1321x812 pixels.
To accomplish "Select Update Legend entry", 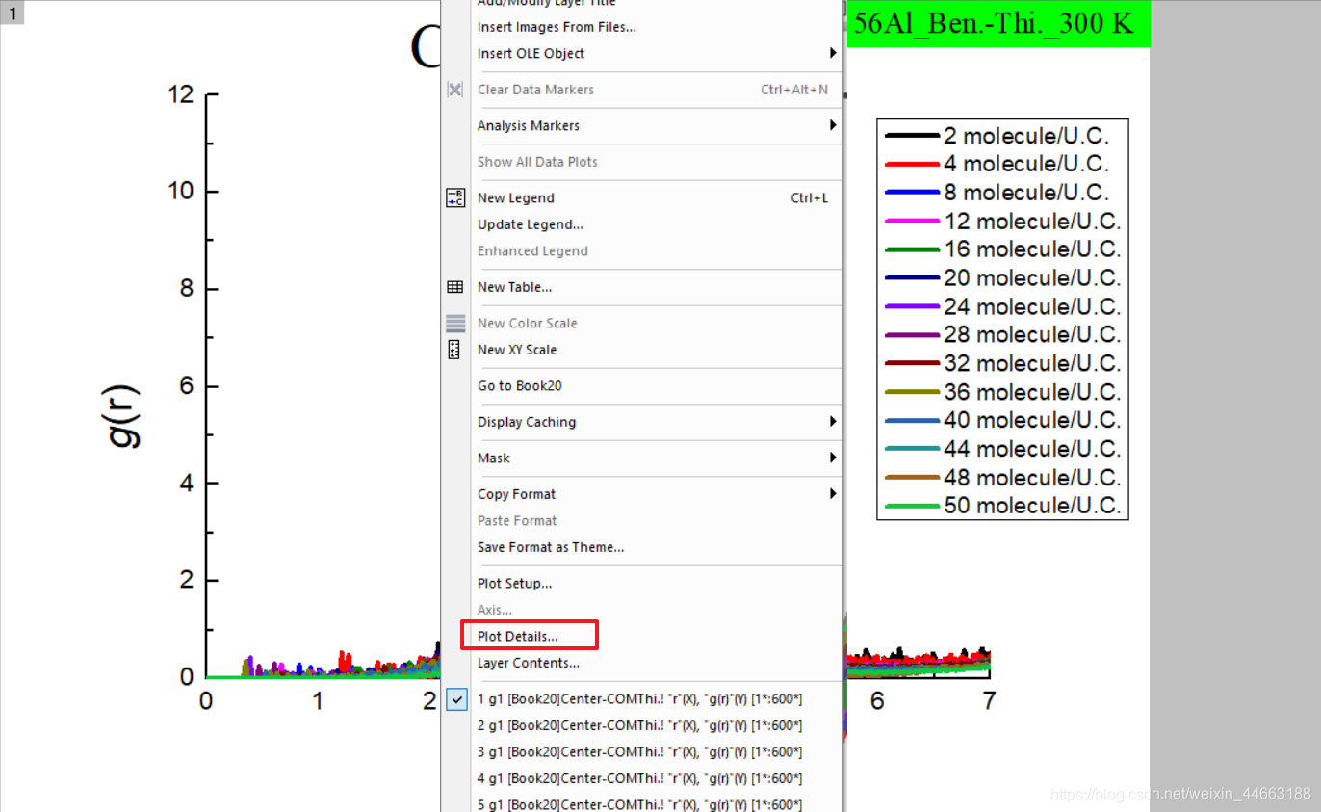I will tap(531, 224).
